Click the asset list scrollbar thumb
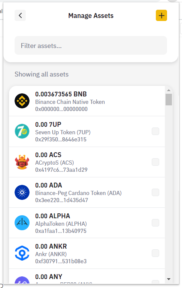 (x=169, y=99)
